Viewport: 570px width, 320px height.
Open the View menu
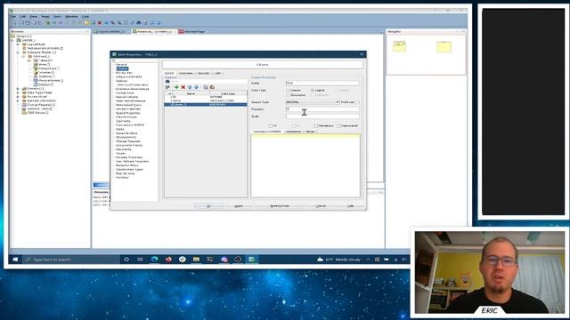pos(34,17)
